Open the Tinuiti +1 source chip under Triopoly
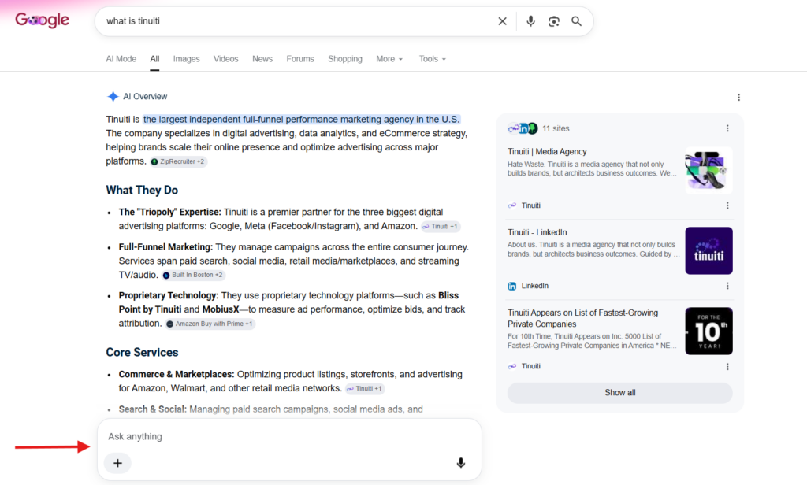807x485 pixels. 441,226
